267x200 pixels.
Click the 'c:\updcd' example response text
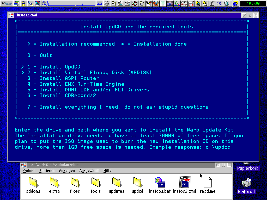point(218,147)
